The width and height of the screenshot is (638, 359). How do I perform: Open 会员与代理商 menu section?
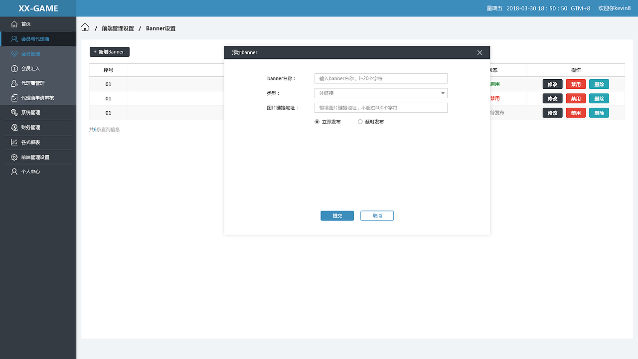click(38, 39)
